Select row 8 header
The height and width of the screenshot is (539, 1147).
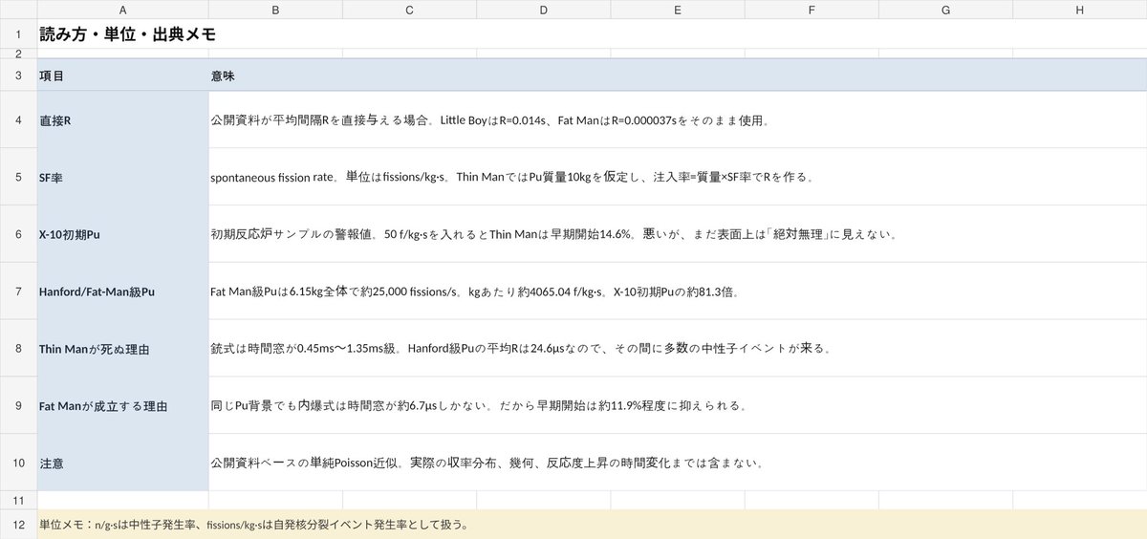pyautogui.click(x=18, y=349)
